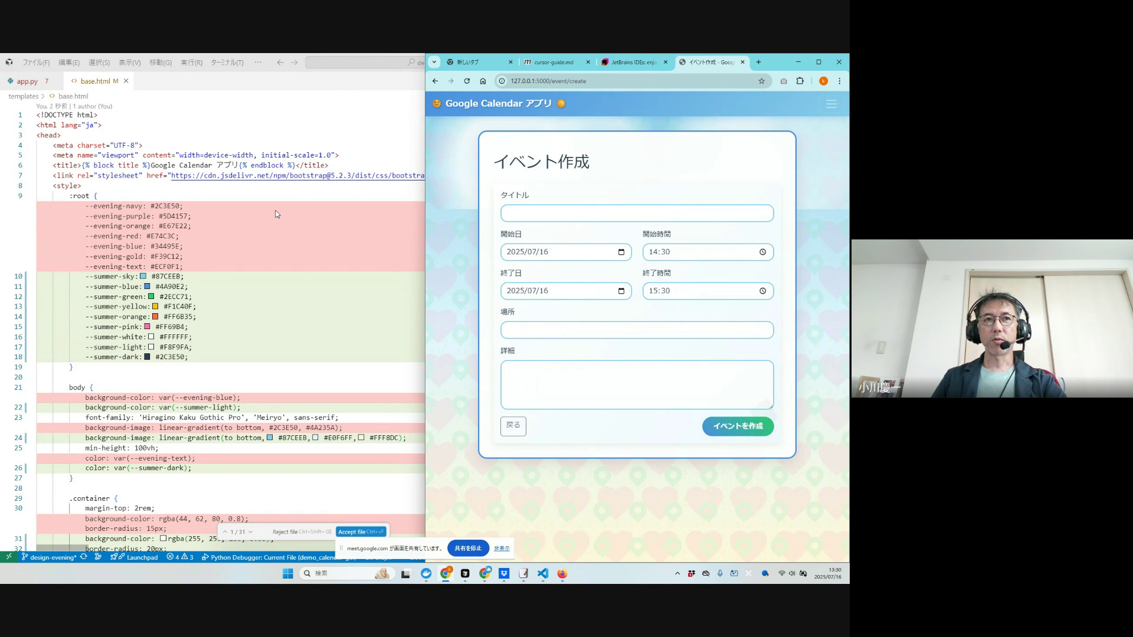Open the start date calendar picker
Viewport: 1133px width, 637px height.
pos(621,252)
